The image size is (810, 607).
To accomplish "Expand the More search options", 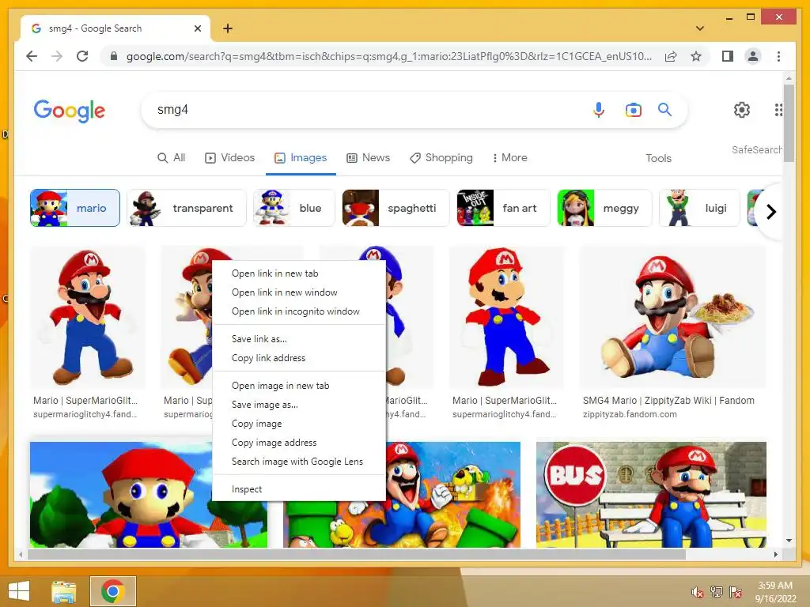I will [510, 158].
